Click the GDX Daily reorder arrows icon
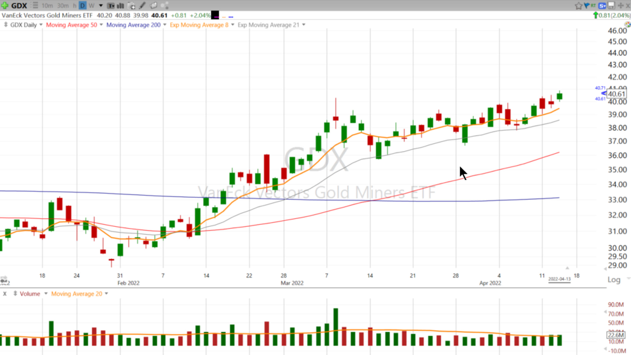Viewport: 631px width, 355px height. [6, 24]
